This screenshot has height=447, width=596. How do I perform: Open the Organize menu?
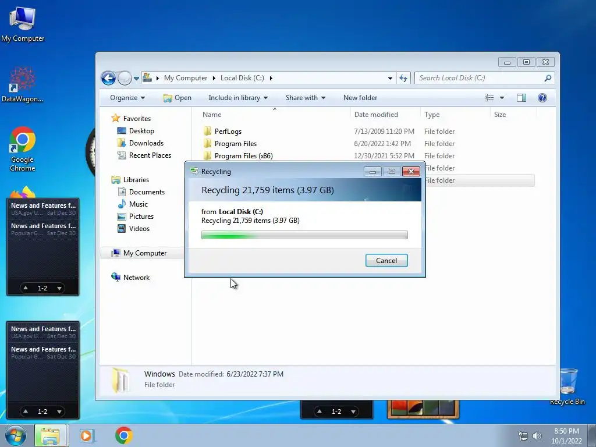pyautogui.click(x=127, y=98)
